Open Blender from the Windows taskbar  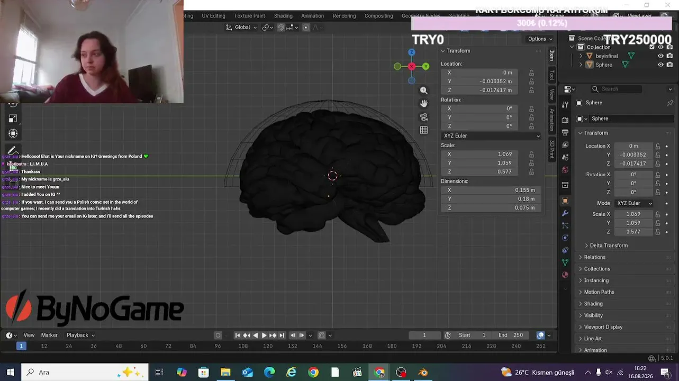pyautogui.click(x=423, y=373)
